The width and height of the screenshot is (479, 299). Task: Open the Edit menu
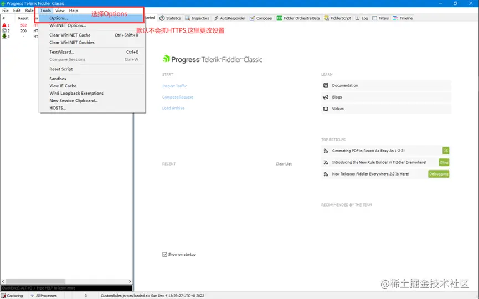(x=17, y=11)
